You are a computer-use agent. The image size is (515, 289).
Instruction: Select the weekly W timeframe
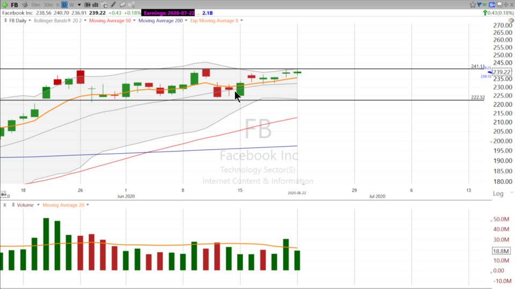[x=72, y=5]
